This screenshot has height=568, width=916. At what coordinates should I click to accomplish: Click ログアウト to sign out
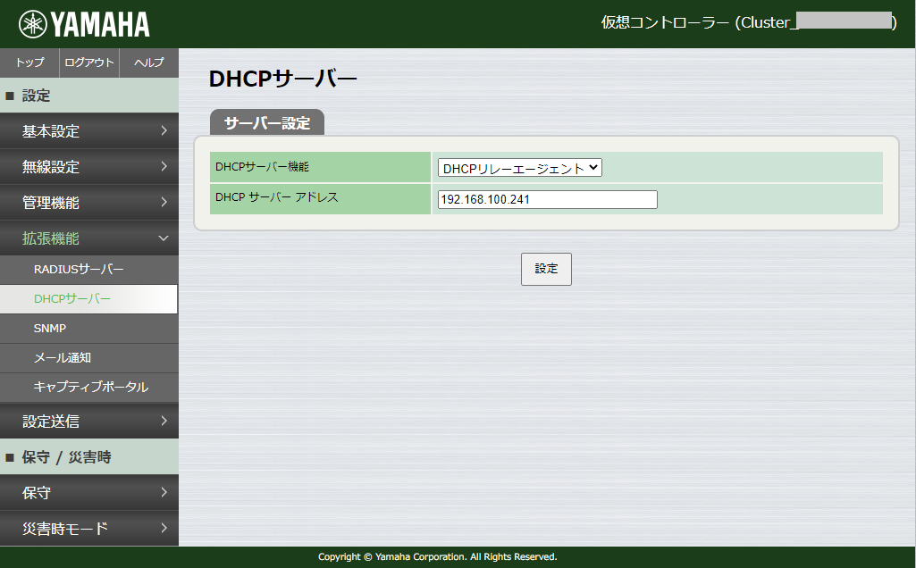[x=88, y=63]
